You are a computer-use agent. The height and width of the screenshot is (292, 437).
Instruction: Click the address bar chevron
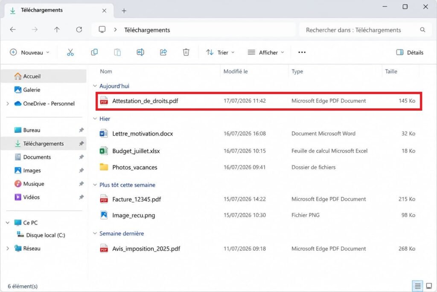tap(115, 29)
